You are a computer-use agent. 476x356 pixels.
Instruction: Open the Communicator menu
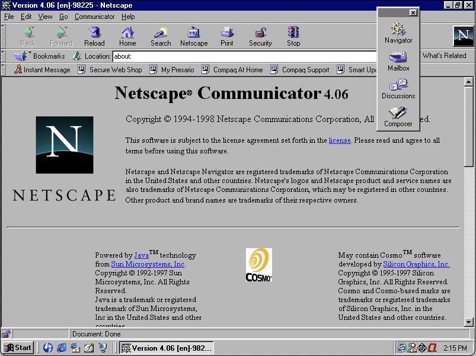point(94,17)
